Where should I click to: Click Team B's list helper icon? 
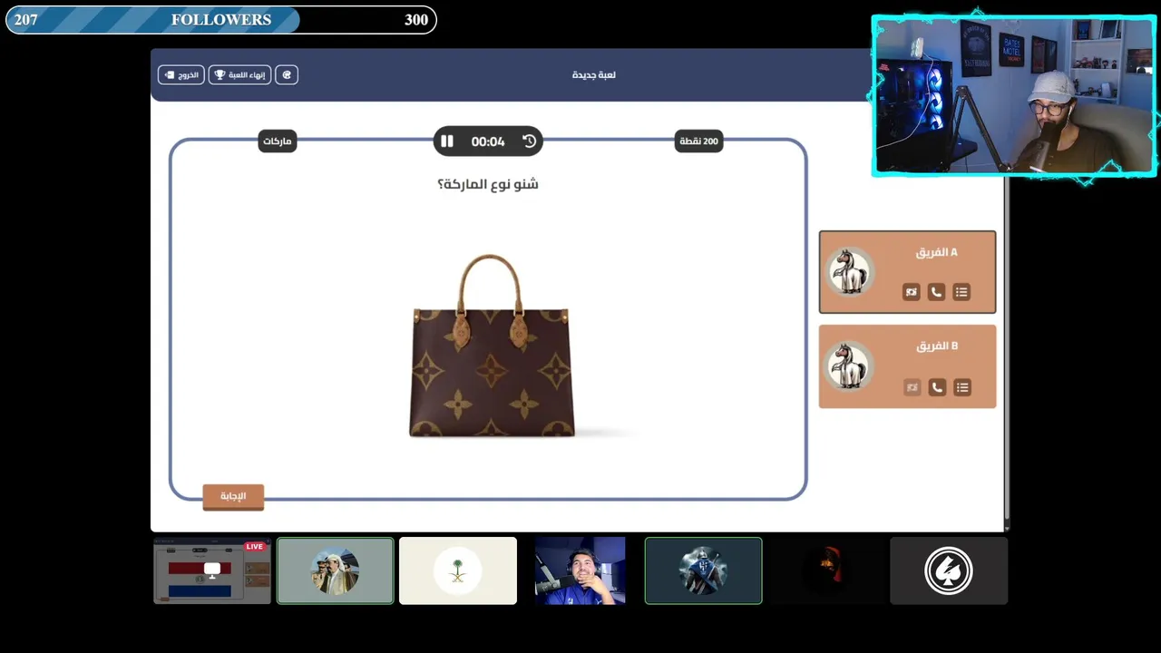[x=961, y=387]
